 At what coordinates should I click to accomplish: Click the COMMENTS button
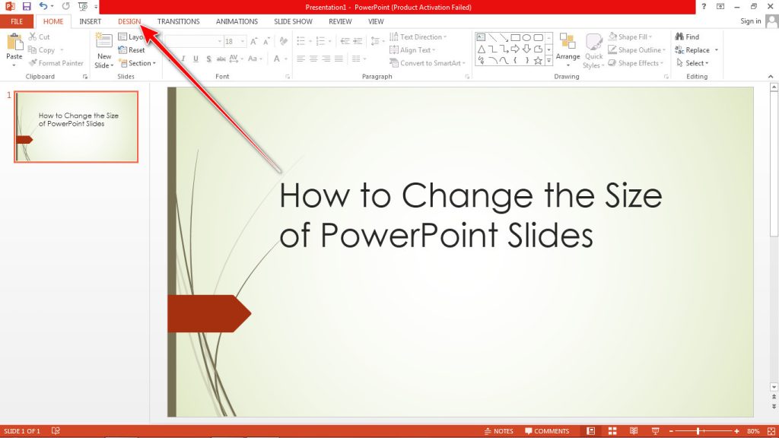click(548, 430)
